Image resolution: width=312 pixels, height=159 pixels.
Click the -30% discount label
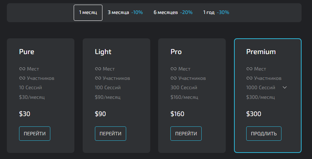point(223,13)
